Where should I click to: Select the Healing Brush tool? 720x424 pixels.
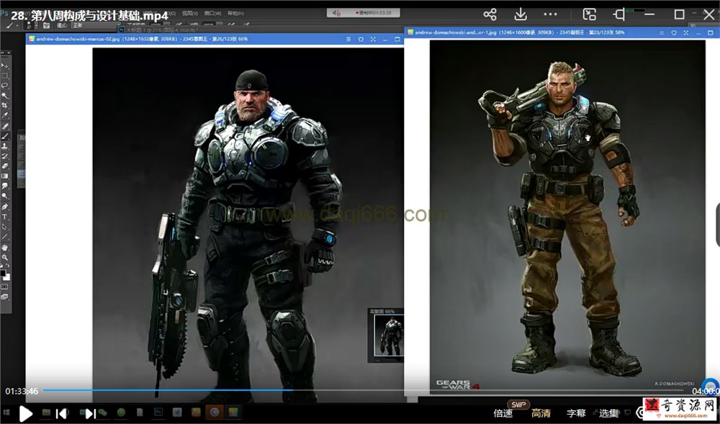click(x=6, y=125)
